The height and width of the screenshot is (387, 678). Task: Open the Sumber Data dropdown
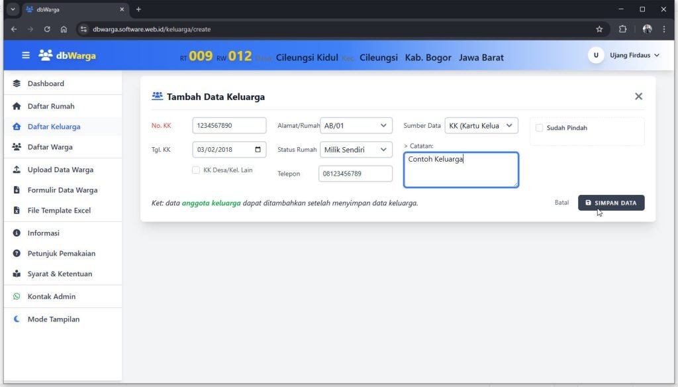(x=481, y=126)
